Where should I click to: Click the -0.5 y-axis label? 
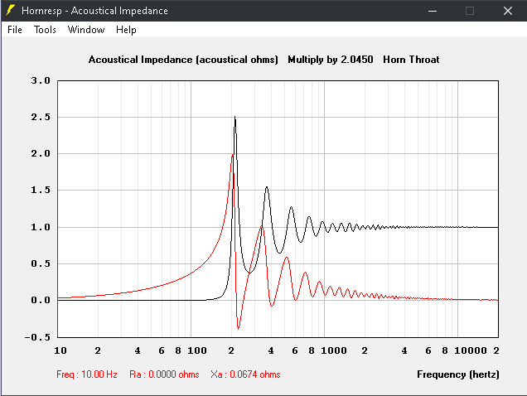click(37, 337)
